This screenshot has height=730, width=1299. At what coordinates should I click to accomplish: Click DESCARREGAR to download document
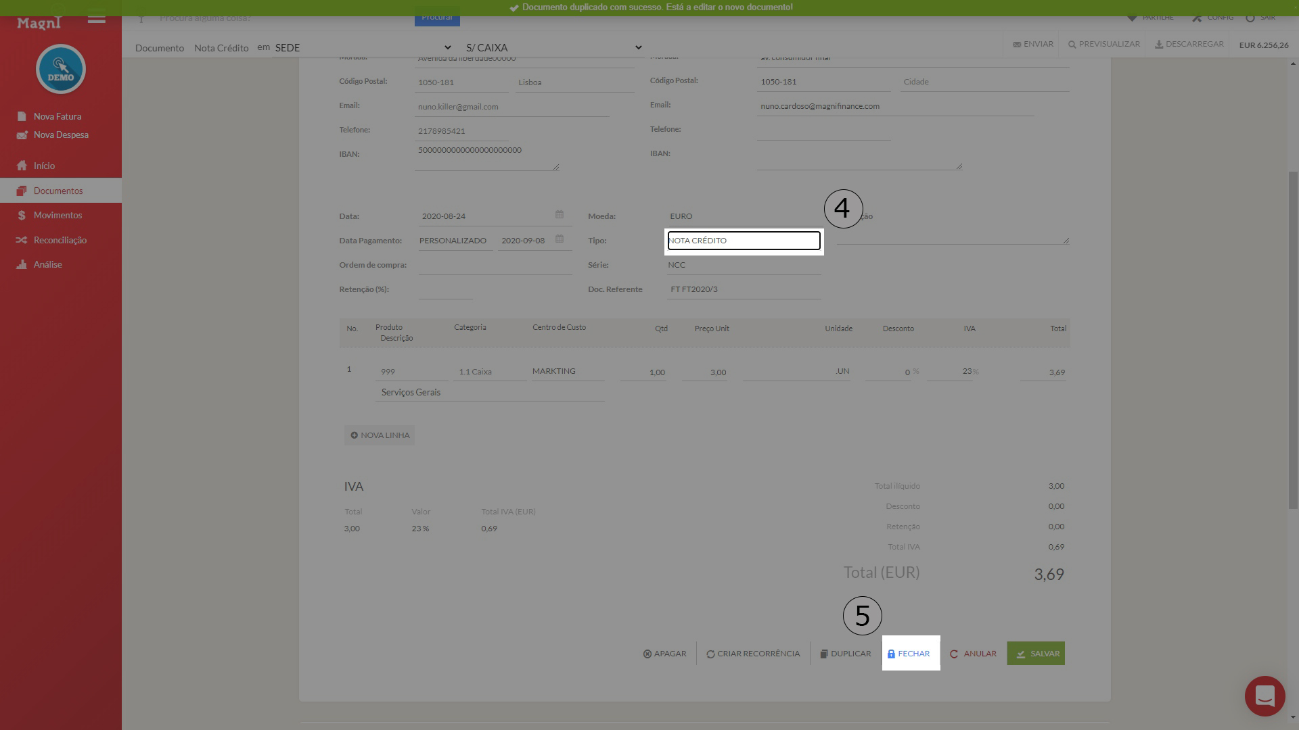click(x=1189, y=44)
